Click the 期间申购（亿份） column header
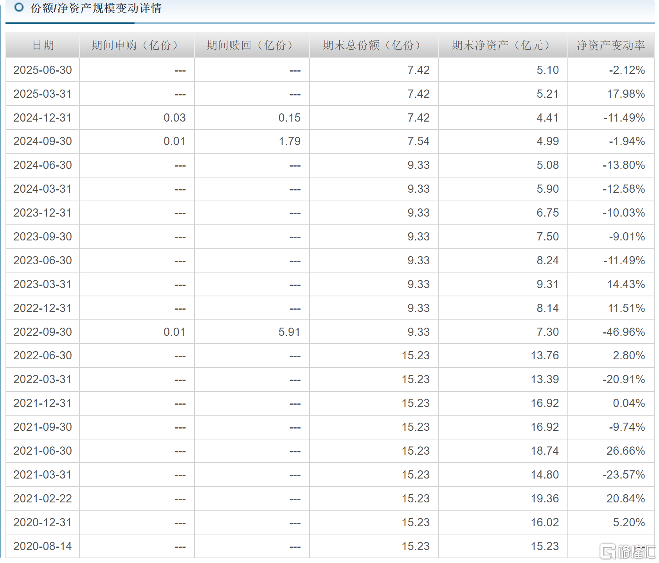 (137, 45)
